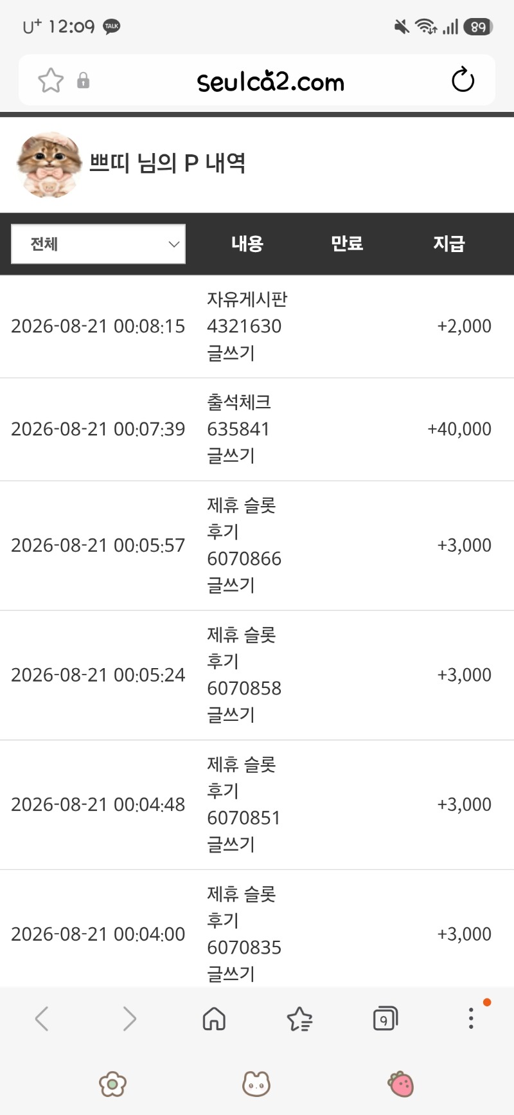Open the bookmarks list star icon
The image size is (514, 1115).
pyautogui.click(x=299, y=1019)
